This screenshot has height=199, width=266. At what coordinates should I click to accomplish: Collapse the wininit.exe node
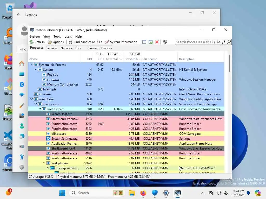(x=31, y=99)
